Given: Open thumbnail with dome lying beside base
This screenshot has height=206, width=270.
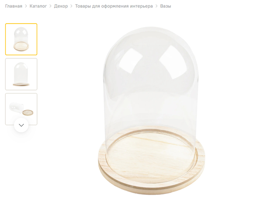Looking at the screenshot, I should coord(21,109).
